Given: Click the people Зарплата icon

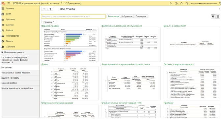Looking at the screenshot, I should 3,46.
